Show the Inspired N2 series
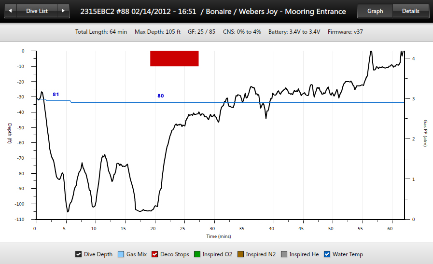The image size is (433, 264). 240,254
